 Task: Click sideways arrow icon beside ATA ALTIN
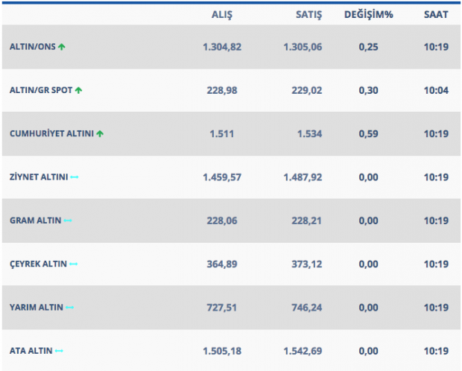click(x=60, y=350)
